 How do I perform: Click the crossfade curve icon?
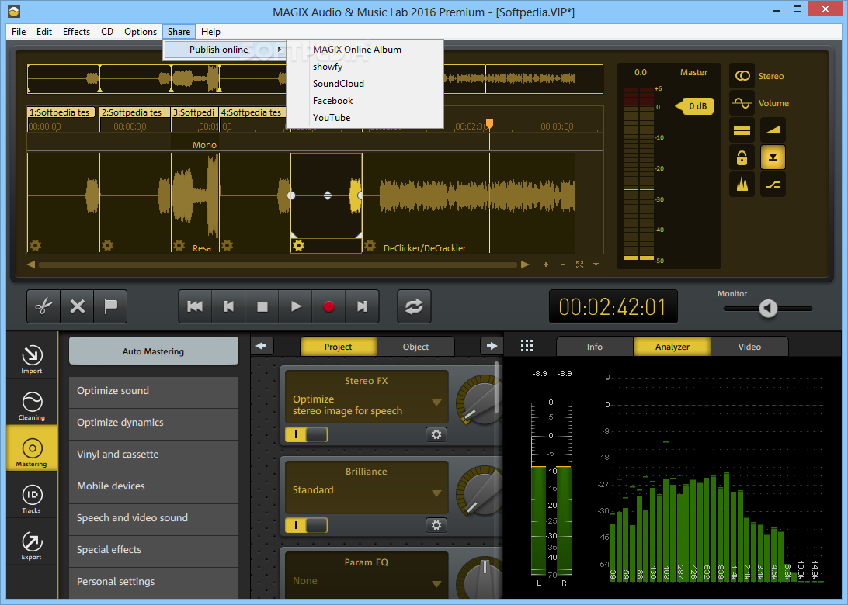pyautogui.click(x=773, y=185)
